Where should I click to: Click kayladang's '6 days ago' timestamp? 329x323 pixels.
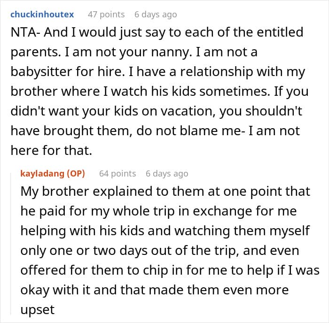pyautogui.click(x=167, y=174)
